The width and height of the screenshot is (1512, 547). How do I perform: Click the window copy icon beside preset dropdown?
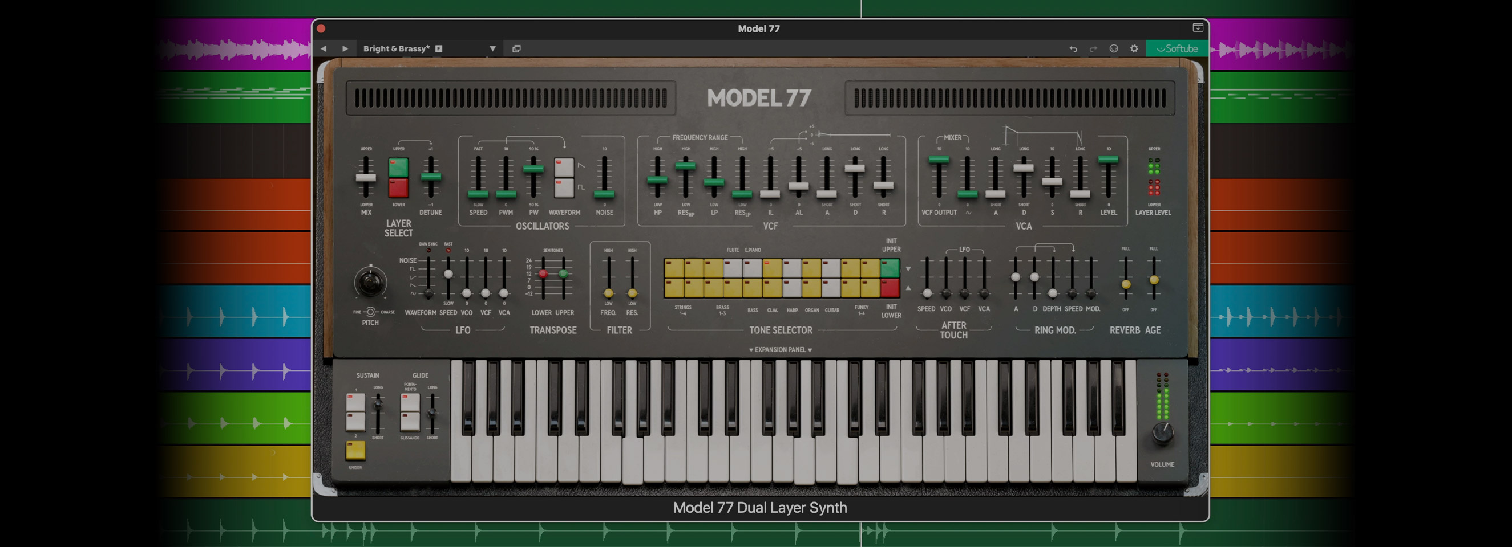pyautogui.click(x=516, y=48)
